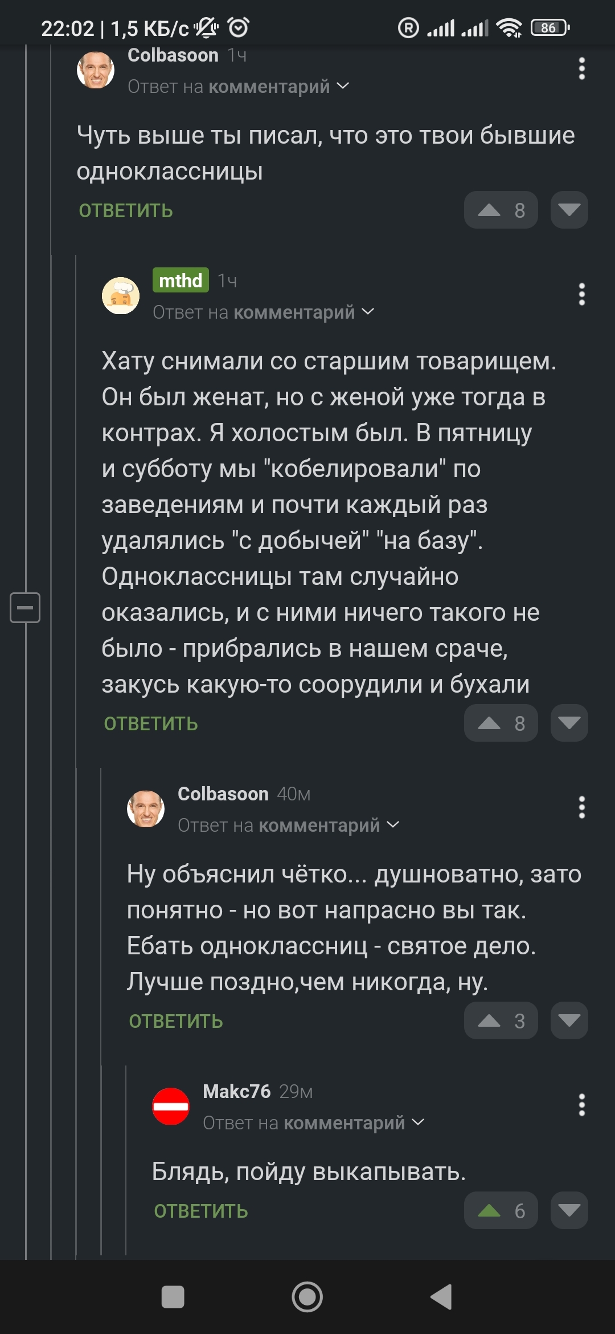Open Makc76's red no-entry avatar
Screen dimensions: 615x1334
pyautogui.click(x=171, y=1107)
